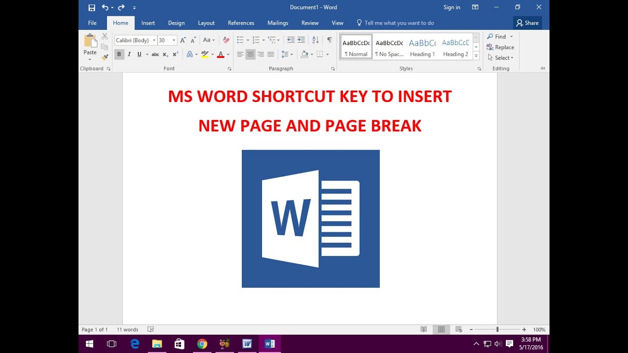Image resolution: width=628 pixels, height=353 pixels.
Task: Click the Share button
Action: (527, 23)
